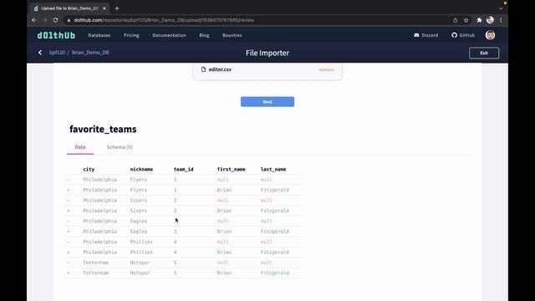Click the favorite_teams table heading
This screenshot has height=301, width=535.
(103, 129)
